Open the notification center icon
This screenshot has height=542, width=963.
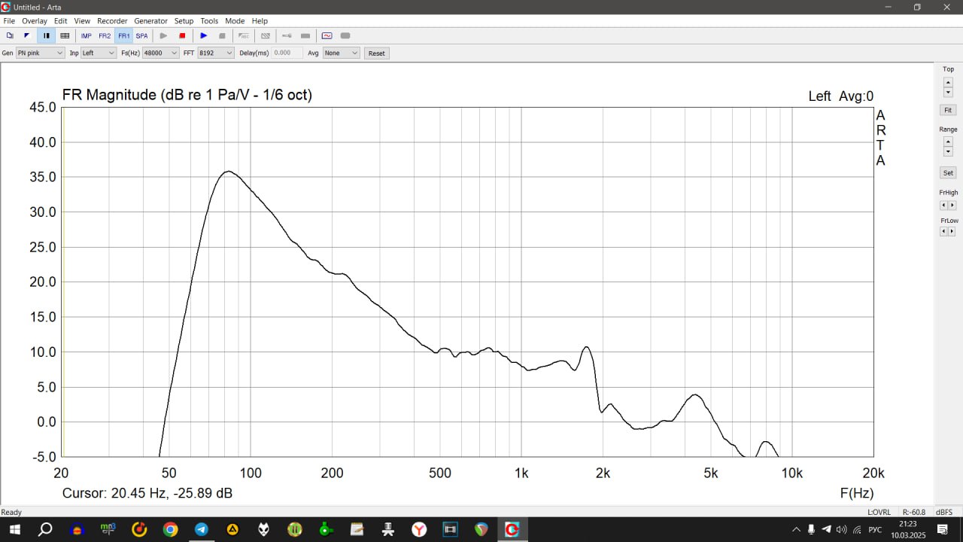pos(940,529)
